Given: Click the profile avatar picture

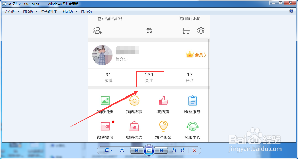Looking at the screenshot, I should 102,55.
